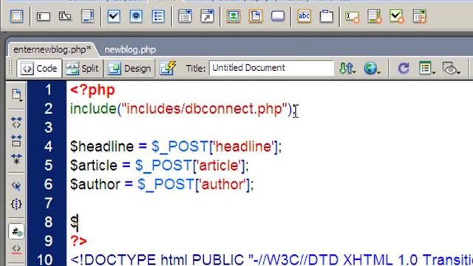Insert a Fieldset form element
473x266 pixels.
pyautogui.click(x=326, y=16)
